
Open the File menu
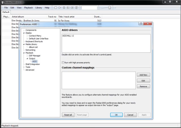coord(6,8)
